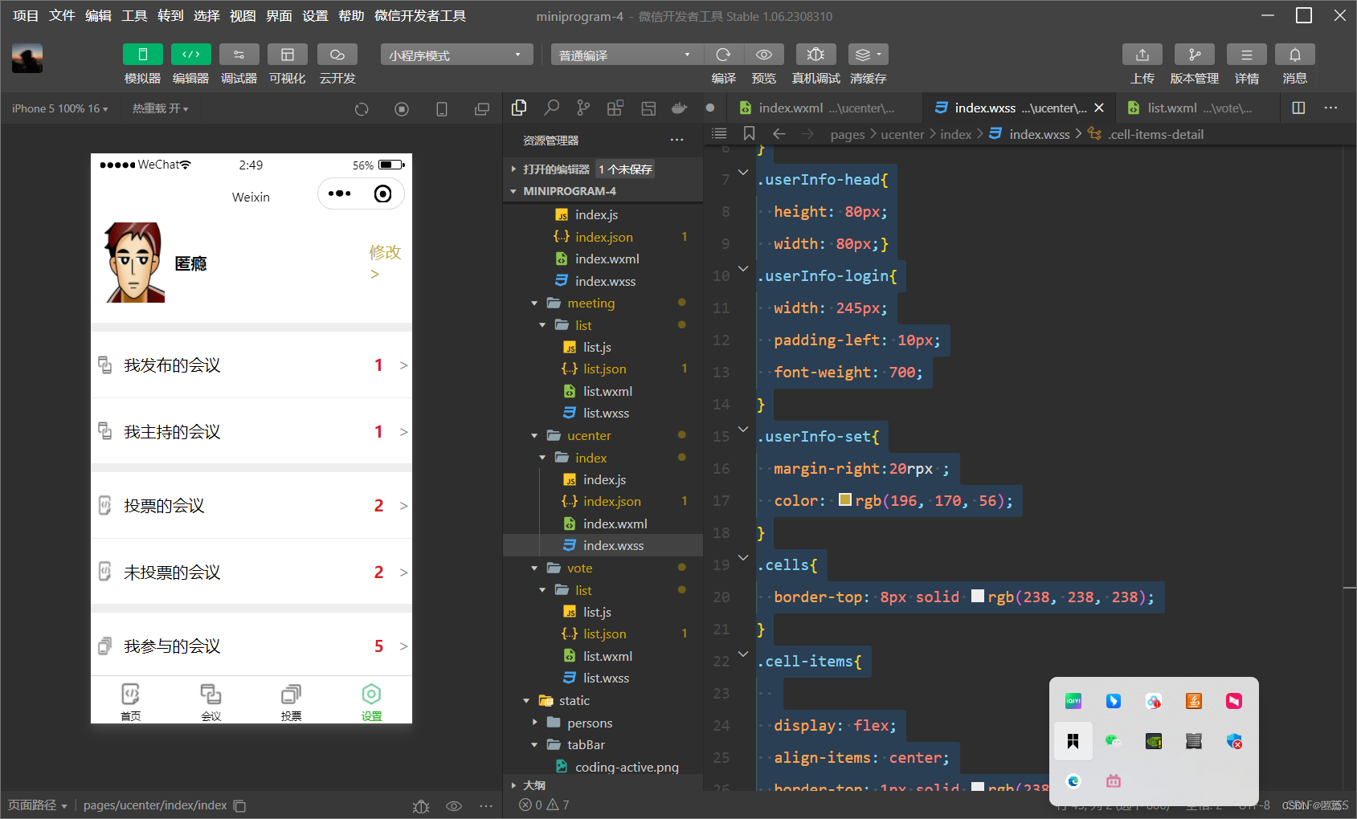Viewport: 1357px width, 819px height.
Task: Switch to 首页 tab in simulator
Action: [x=131, y=701]
